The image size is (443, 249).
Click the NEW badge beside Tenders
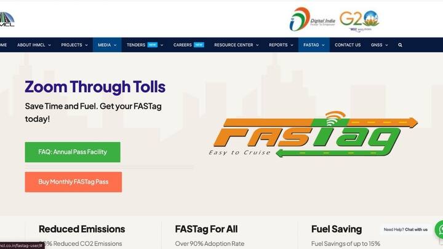(x=153, y=45)
